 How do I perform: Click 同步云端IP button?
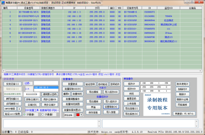[50, 105]
